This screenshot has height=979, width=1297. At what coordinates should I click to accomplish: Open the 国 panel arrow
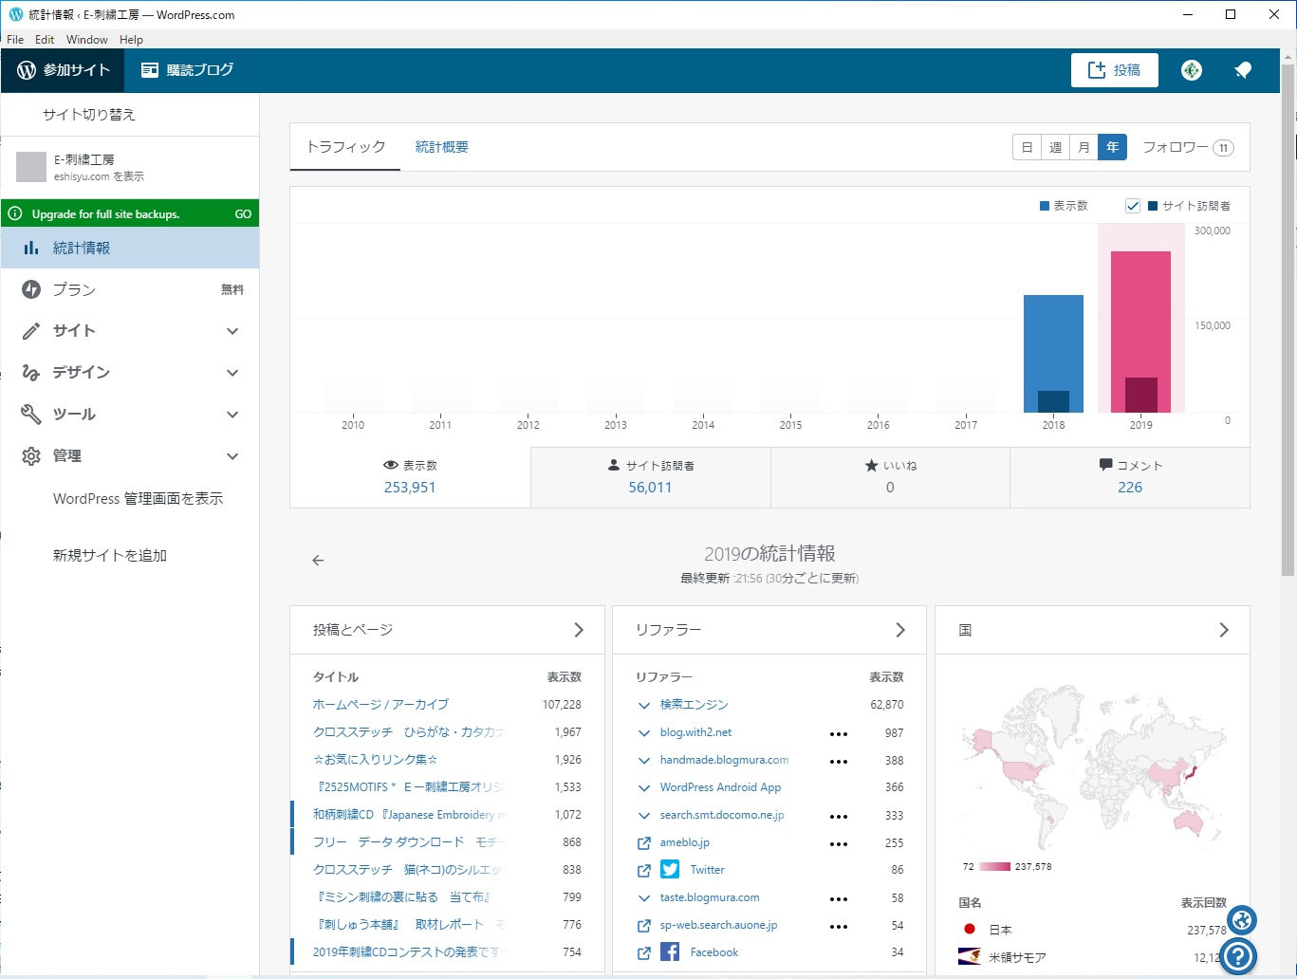point(1224,630)
